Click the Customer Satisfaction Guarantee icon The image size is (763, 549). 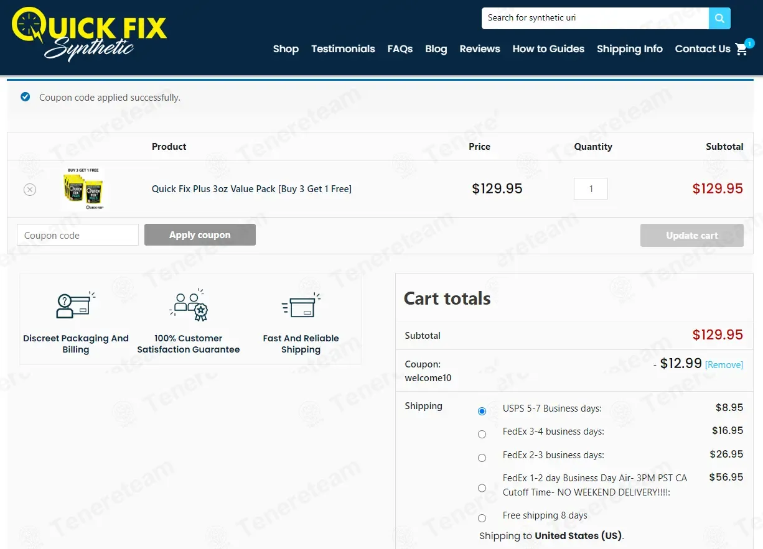click(189, 305)
